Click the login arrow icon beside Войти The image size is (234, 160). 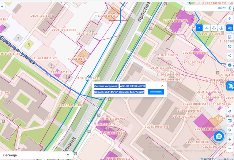[229, 8]
